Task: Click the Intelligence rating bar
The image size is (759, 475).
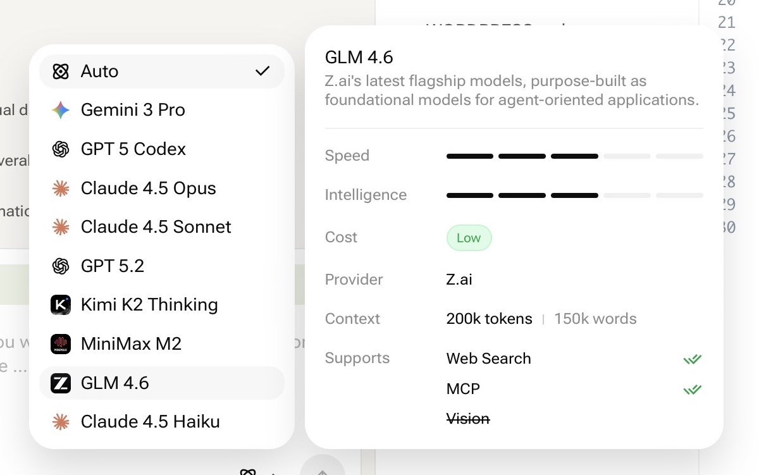Action: point(574,195)
